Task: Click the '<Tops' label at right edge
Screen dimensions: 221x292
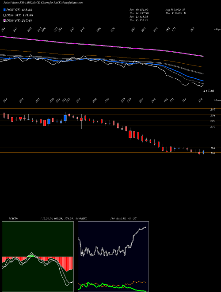Action: [x=217, y=30]
